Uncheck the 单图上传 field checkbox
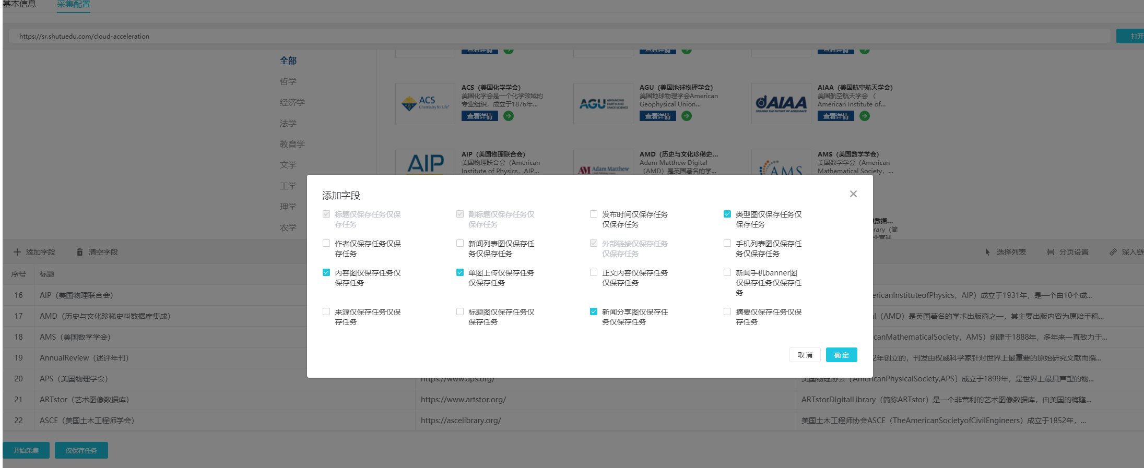 460,272
